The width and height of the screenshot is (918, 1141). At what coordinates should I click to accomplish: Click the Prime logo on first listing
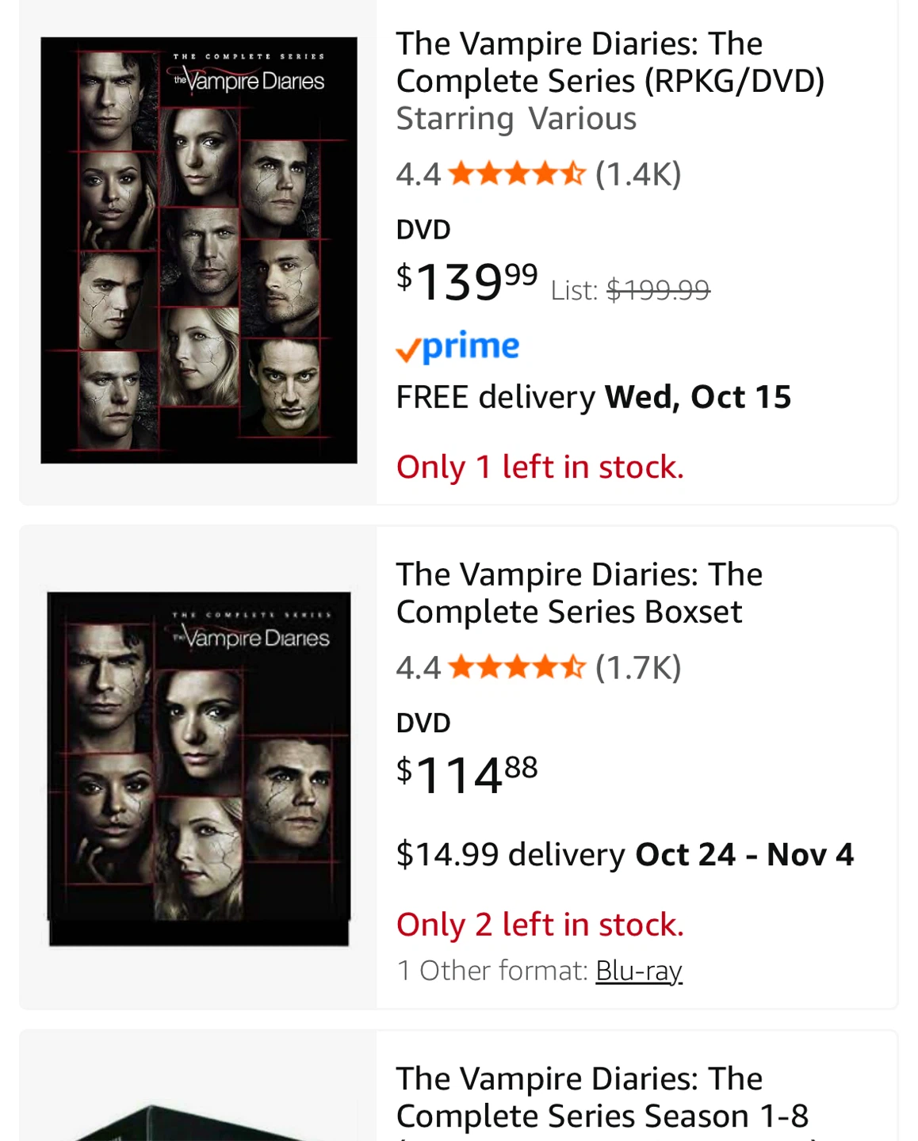pyautogui.click(x=457, y=347)
